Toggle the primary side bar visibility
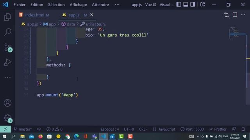 click(179, 4)
